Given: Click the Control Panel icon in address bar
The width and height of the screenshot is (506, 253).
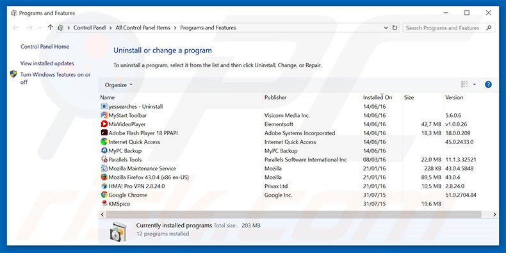Looking at the screenshot, I should pos(60,28).
